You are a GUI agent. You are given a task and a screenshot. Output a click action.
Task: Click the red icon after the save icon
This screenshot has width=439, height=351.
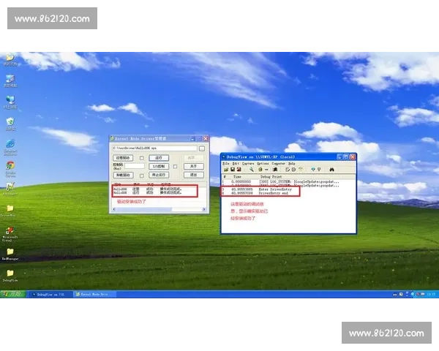pos(239,170)
